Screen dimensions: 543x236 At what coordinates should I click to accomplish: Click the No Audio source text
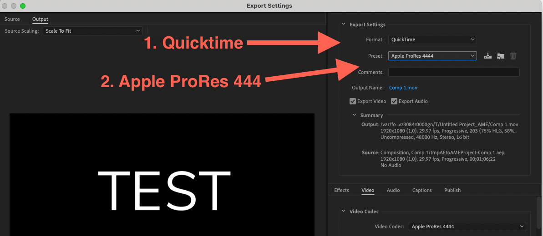pos(391,165)
